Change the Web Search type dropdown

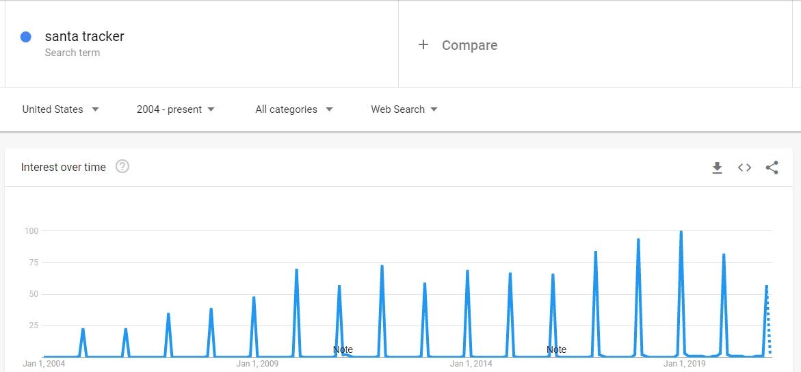coord(404,109)
